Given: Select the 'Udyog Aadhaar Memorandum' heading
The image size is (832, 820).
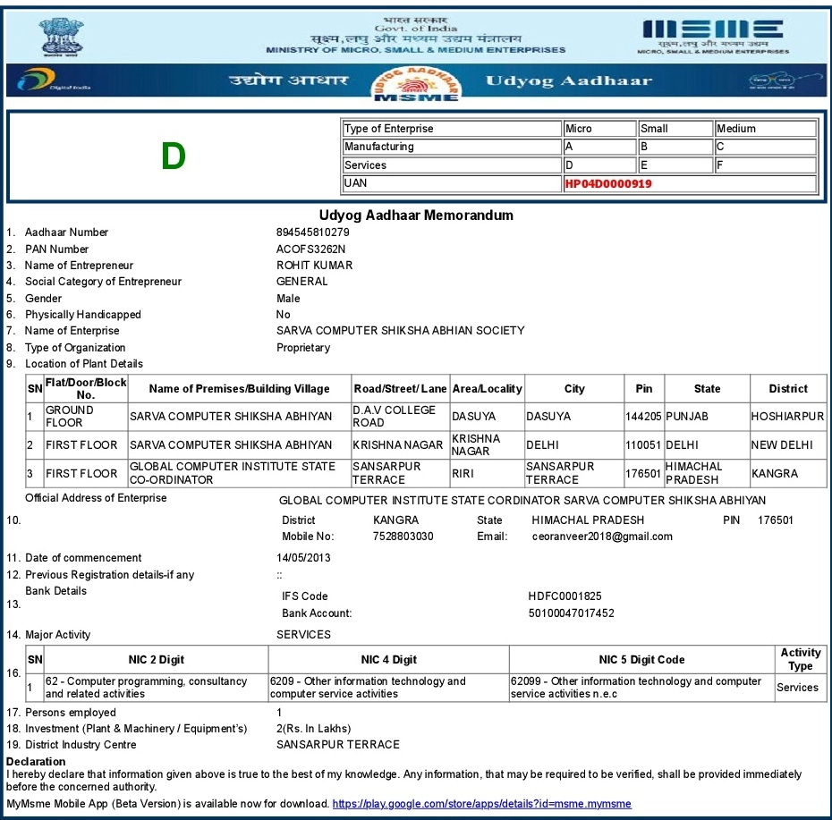Looking at the screenshot, I should point(416,216).
